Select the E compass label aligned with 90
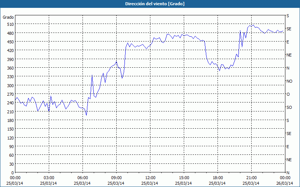The width and height of the screenshot is (300, 187). [x=288, y=147]
